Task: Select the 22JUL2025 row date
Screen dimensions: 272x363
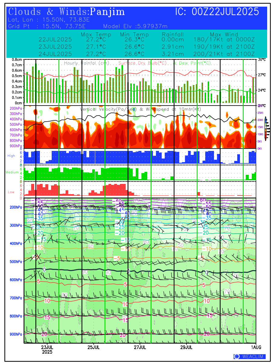Action: 55,39
